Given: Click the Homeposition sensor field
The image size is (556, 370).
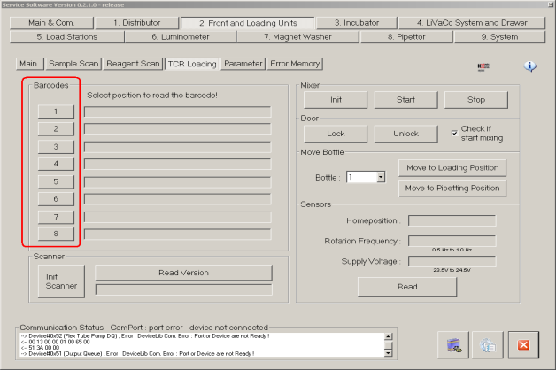Looking at the screenshot, I should click(452, 220).
